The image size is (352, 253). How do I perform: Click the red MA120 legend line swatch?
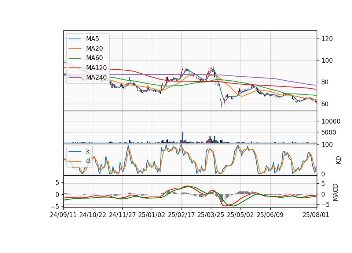(x=75, y=68)
